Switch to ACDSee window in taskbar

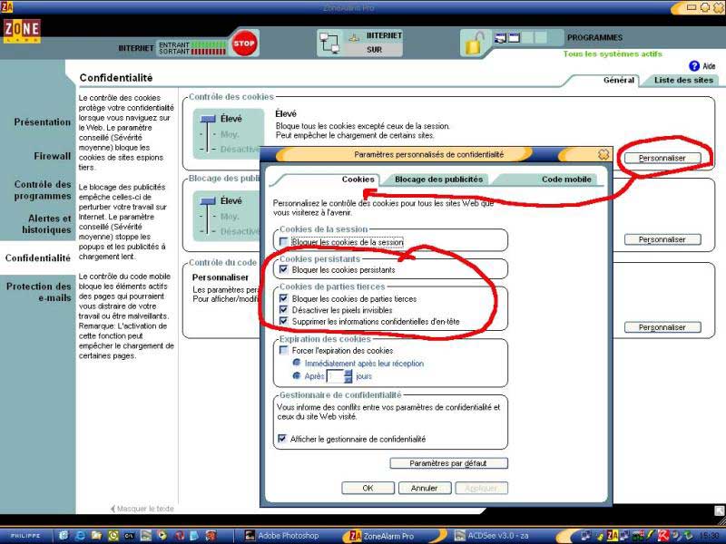pos(494,536)
